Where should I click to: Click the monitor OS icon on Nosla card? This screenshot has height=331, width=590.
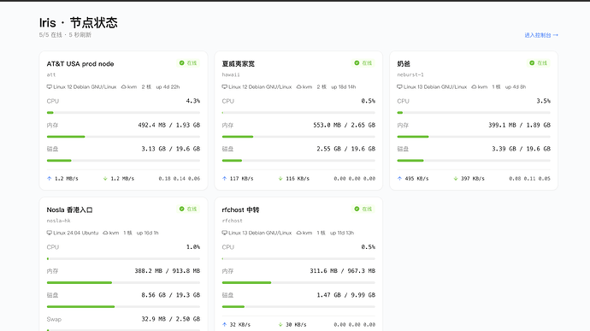49,233
